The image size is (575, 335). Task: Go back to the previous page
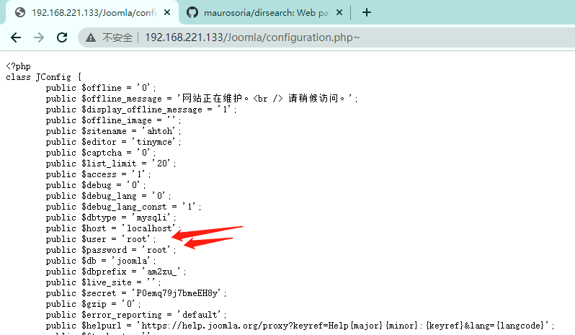(16, 37)
